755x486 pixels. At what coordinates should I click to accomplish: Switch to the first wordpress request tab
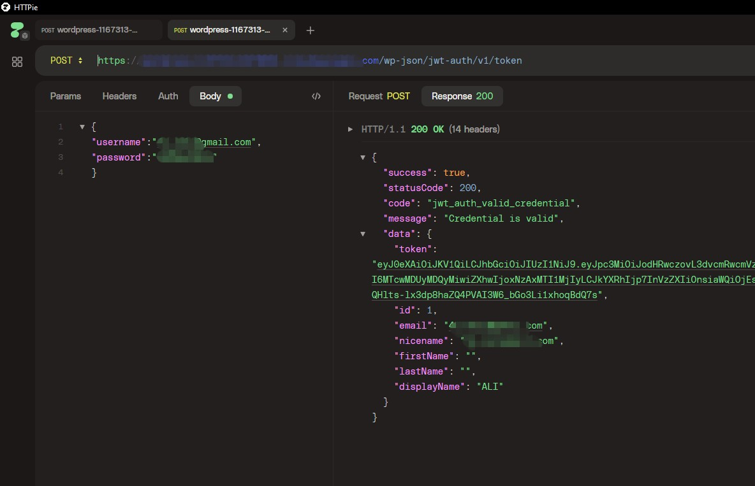[99, 30]
